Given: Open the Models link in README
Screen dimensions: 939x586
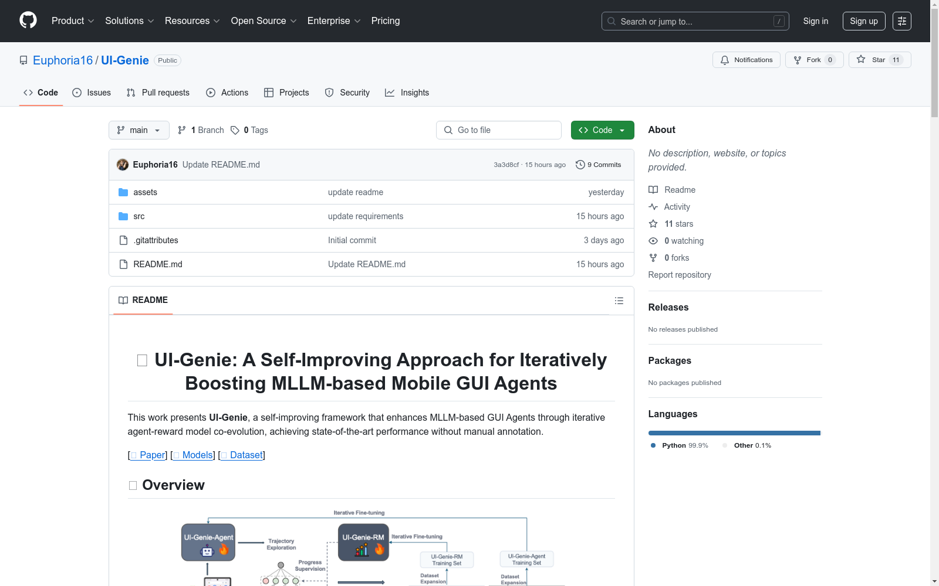Looking at the screenshot, I should pos(193,455).
